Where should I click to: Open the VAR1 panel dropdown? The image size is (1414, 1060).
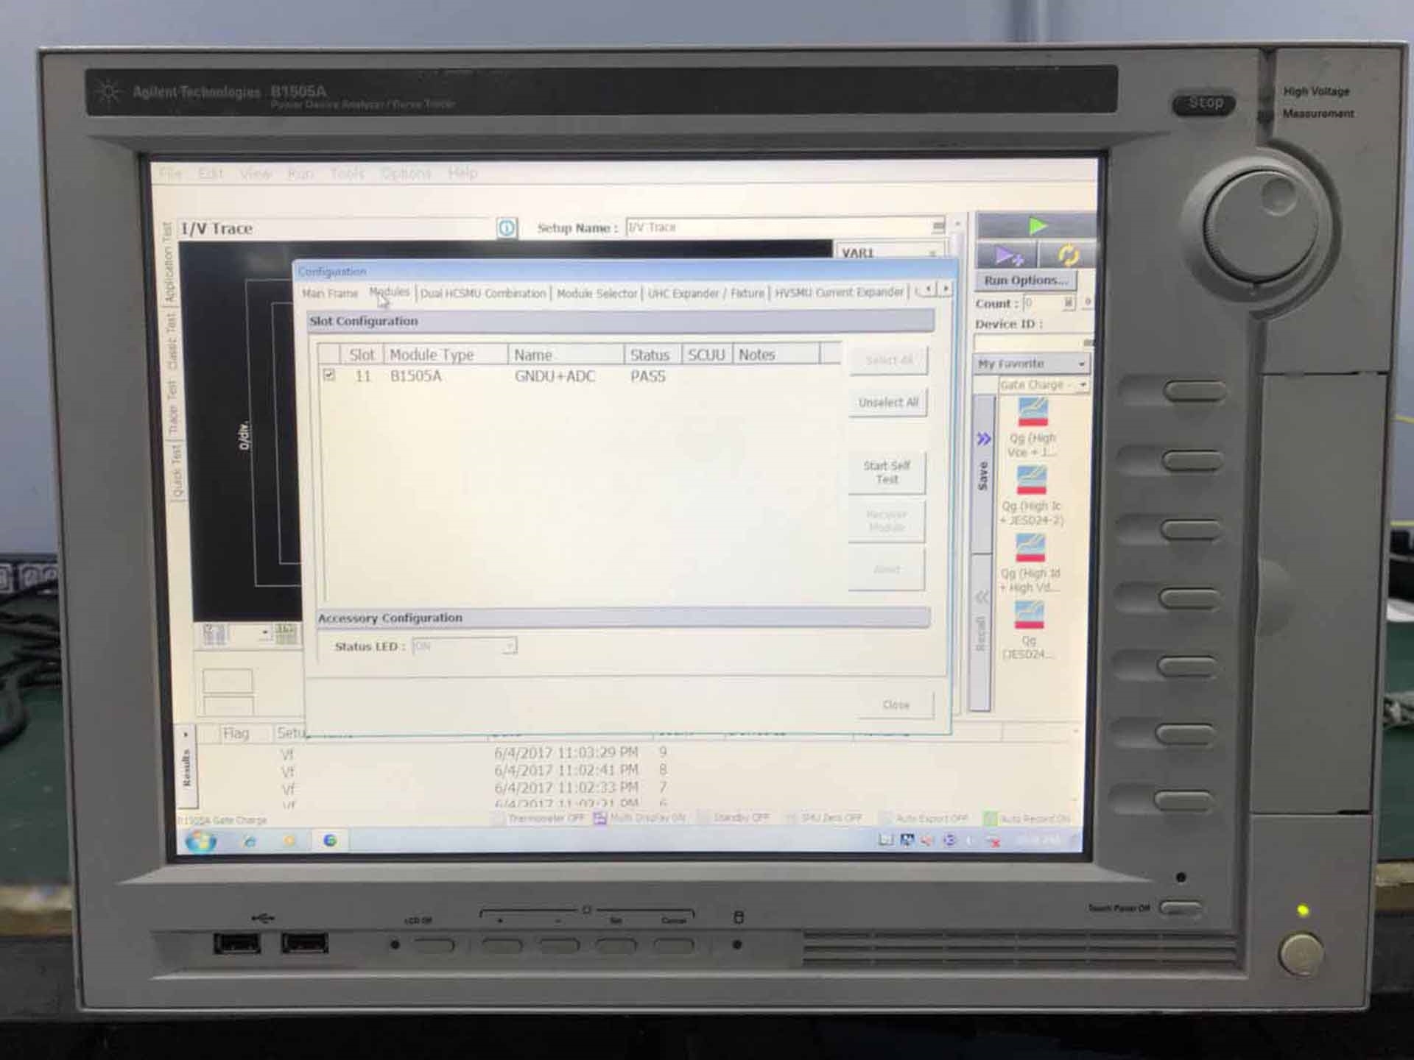(932, 252)
